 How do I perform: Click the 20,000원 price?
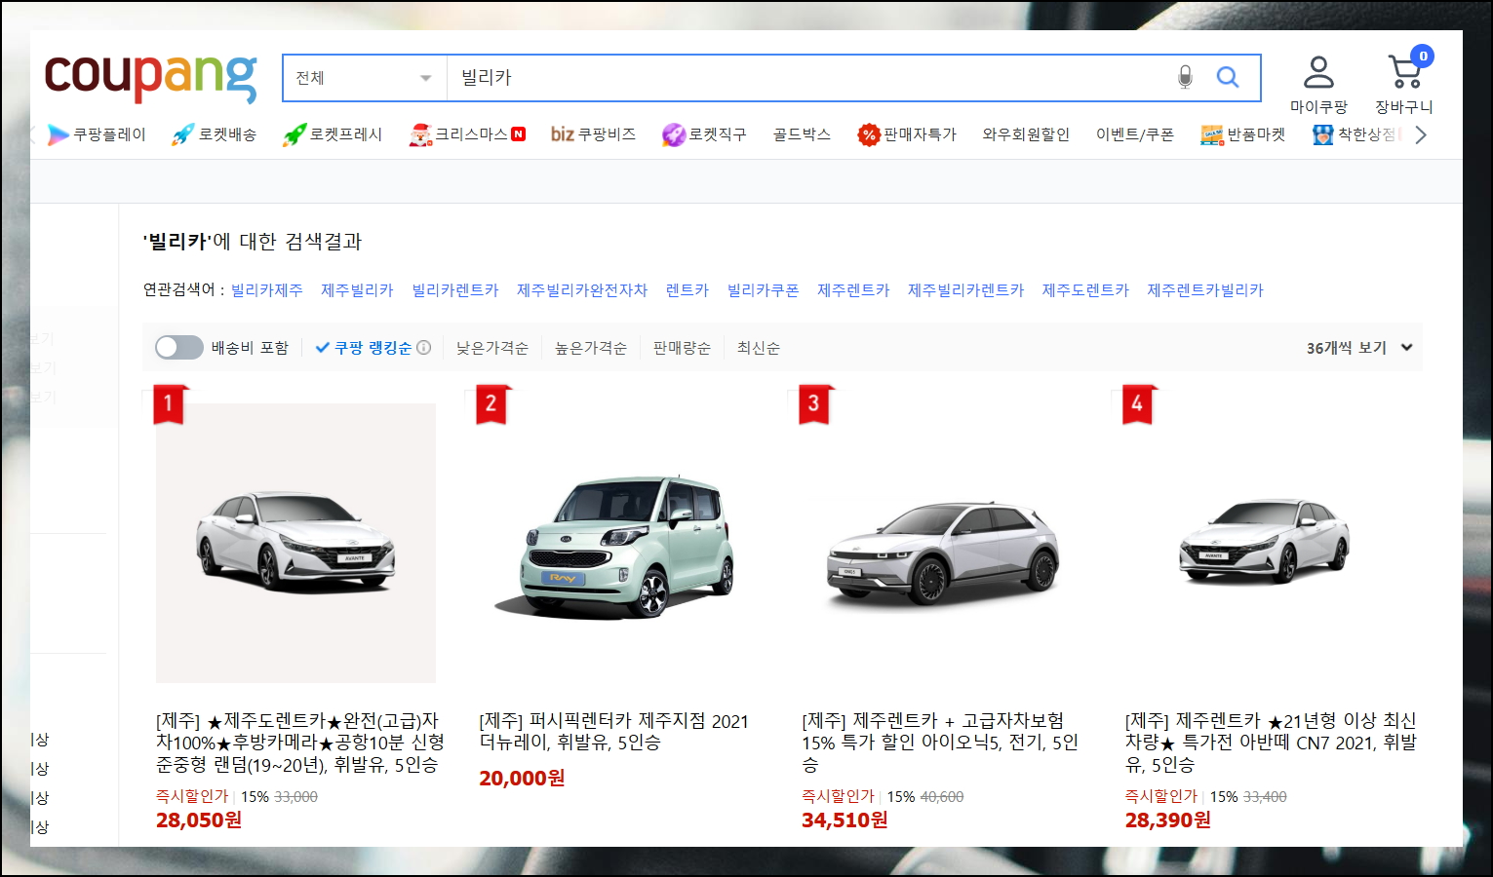tap(522, 779)
